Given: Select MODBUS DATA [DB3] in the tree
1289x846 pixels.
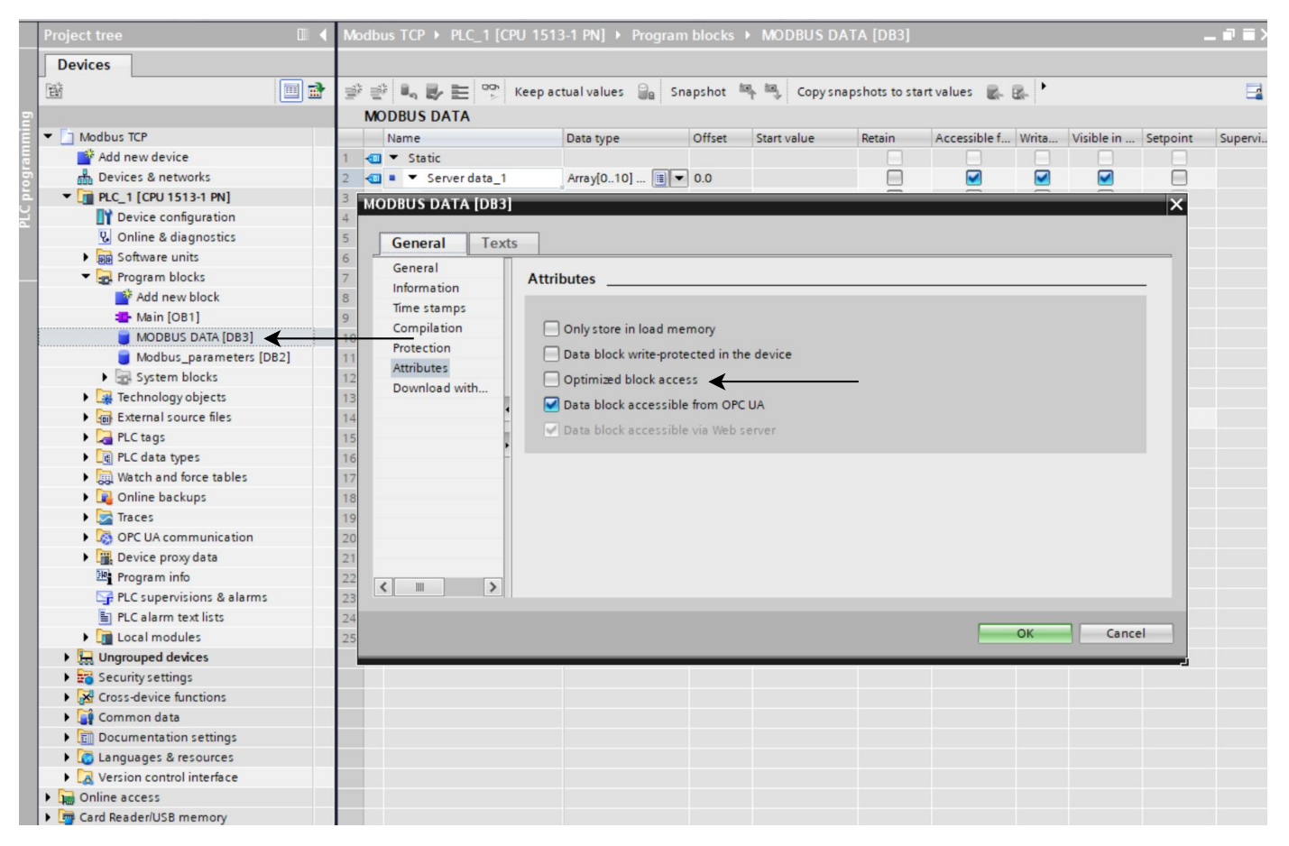Looking at the screenshot, I should tap(194, 337).
